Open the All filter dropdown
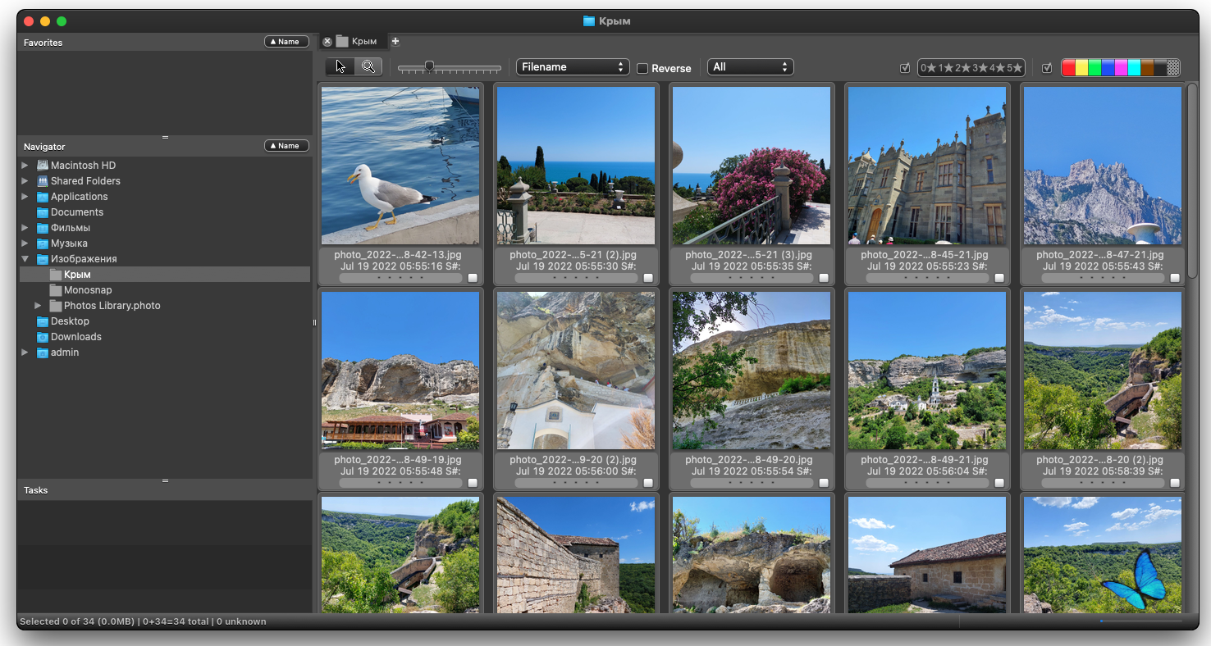 751,67
